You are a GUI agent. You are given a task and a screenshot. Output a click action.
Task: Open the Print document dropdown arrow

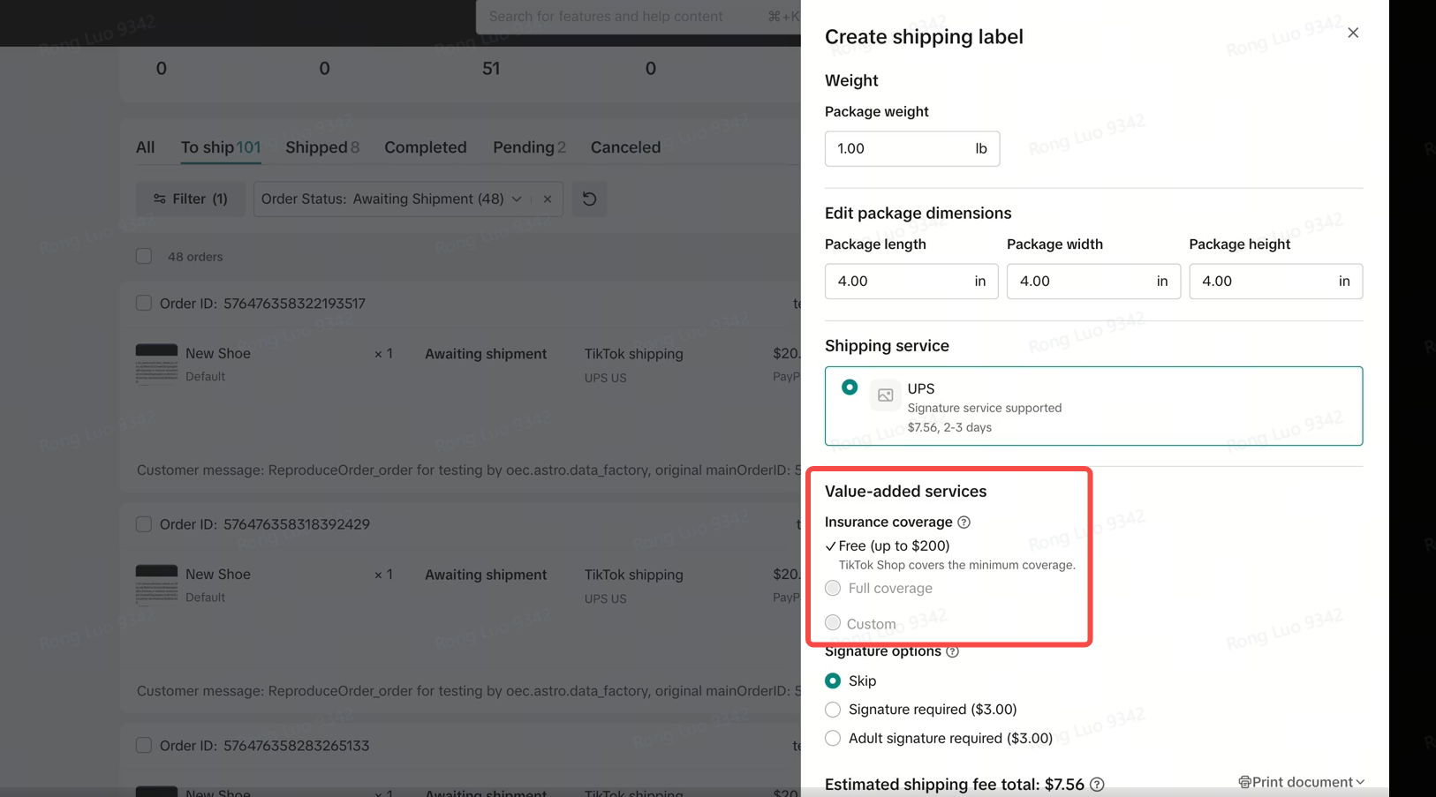point(1360,782)
